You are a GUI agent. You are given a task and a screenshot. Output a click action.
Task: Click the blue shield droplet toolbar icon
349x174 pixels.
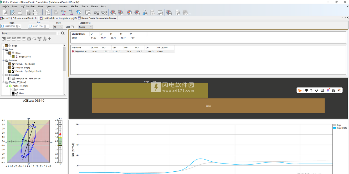[79, 12]
